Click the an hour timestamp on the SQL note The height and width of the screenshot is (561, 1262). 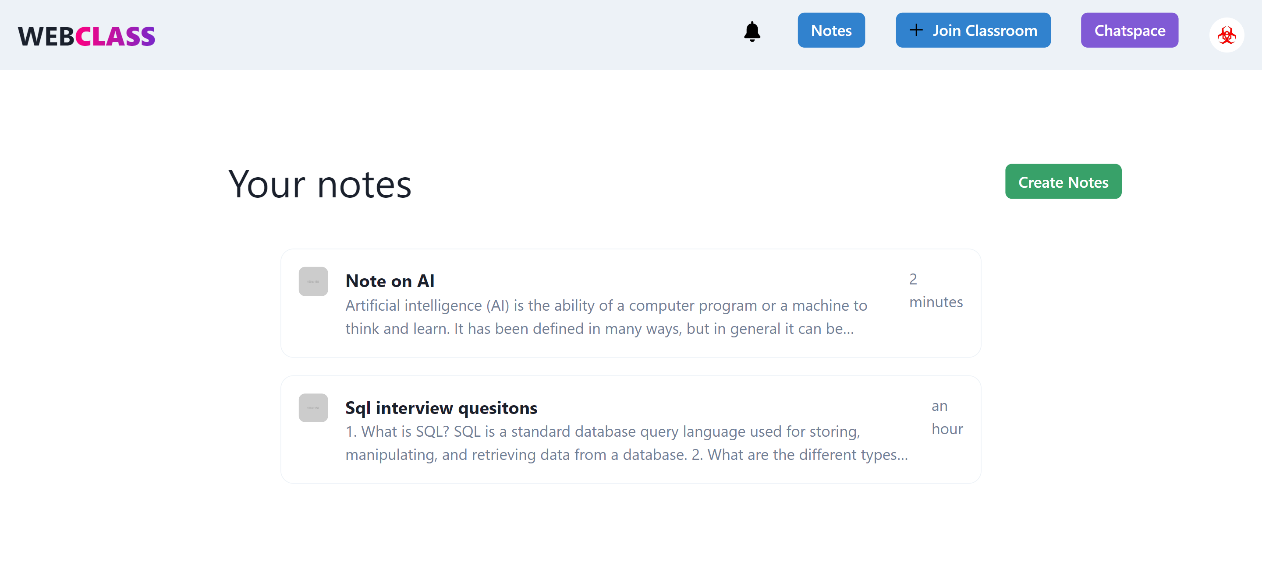[946, 417]
